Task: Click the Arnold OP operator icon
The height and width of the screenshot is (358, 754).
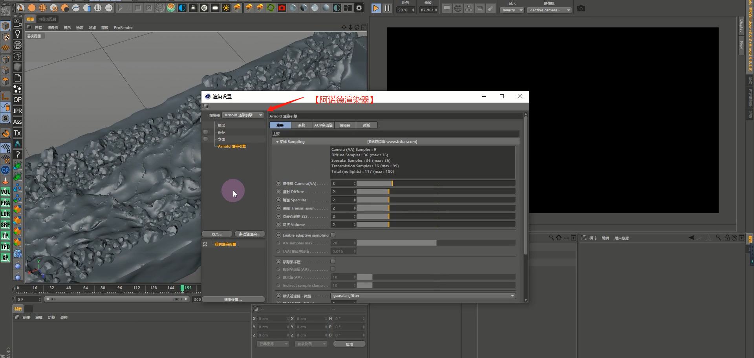Action: pos(17,100)
